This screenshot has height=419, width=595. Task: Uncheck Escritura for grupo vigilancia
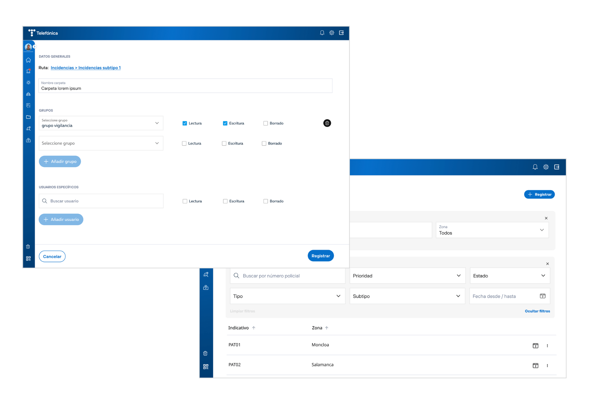[x=225, y=123]
